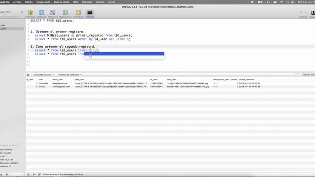The image size is (315, 177).
Task: Select the second autocomplete suggestion
Action: (124, 57)
